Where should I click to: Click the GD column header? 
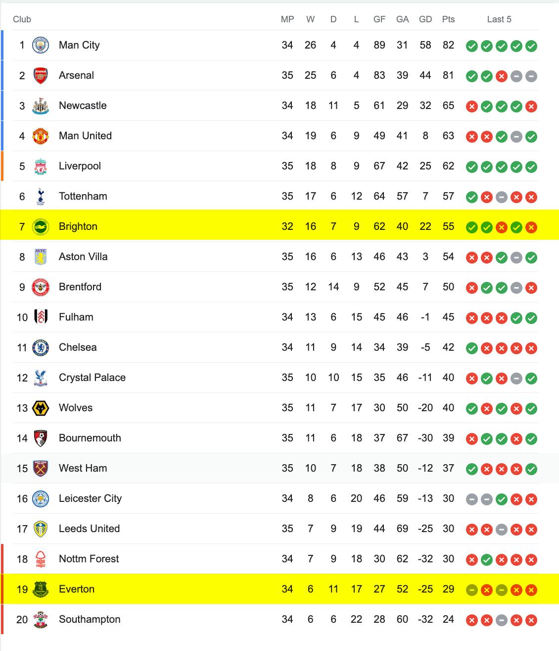point(425,19)
